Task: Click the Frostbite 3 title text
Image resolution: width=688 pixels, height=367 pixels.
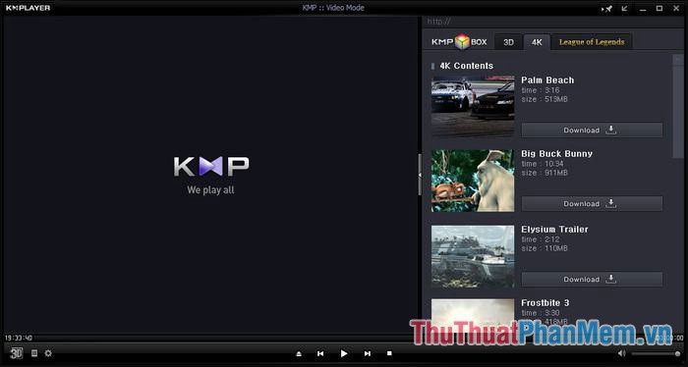Action: [x=545, y=302]
